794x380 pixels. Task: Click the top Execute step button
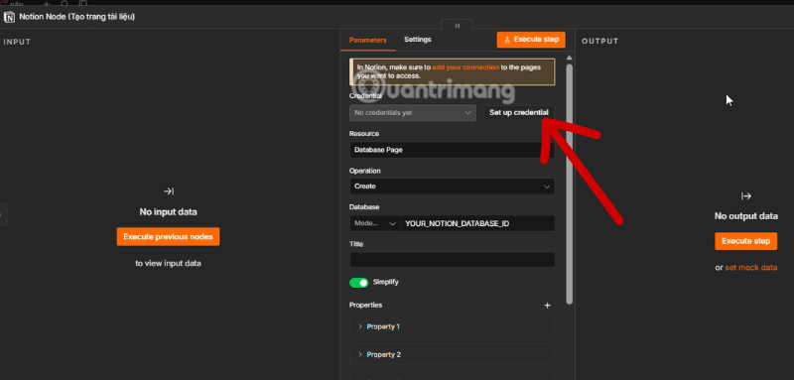(531, 40)
